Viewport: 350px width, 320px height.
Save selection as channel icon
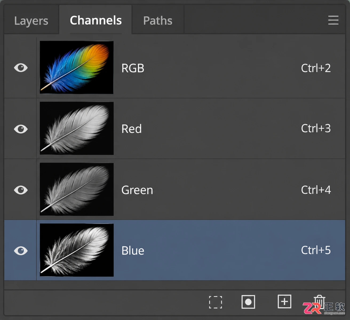point(248,302)
